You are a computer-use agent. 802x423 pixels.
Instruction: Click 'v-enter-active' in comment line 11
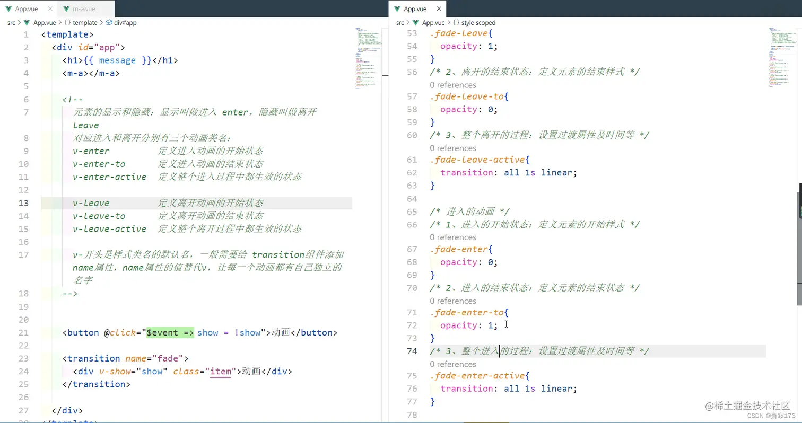(x=110, y=177)
